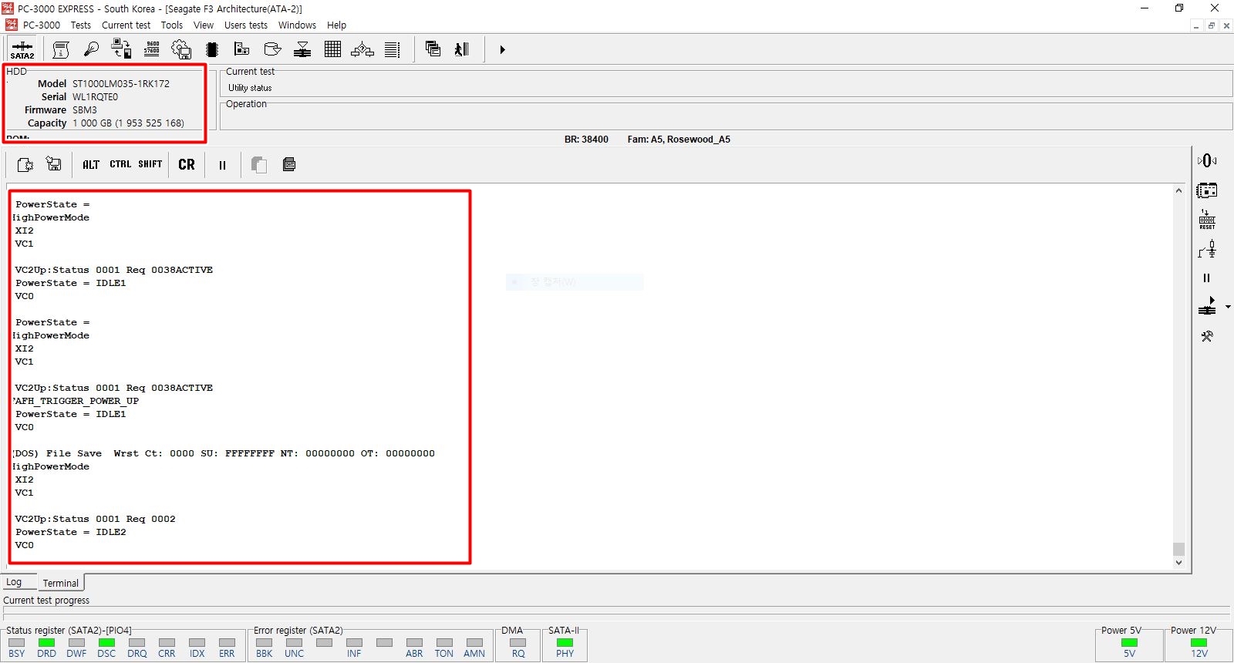Click the (DOS) File Save terminal line
Image resolution: width=1234 pixels, height=663 pixels.
click(x=224, y=453)
